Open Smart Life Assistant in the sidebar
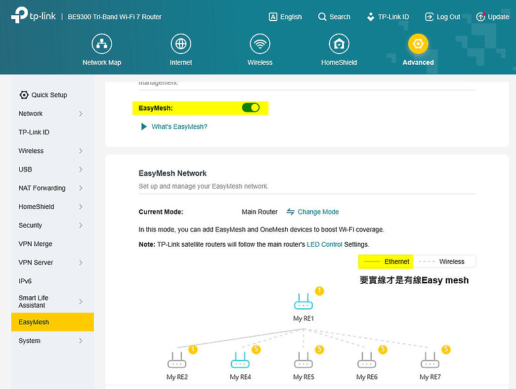The image size is (516, 389). 52,302
